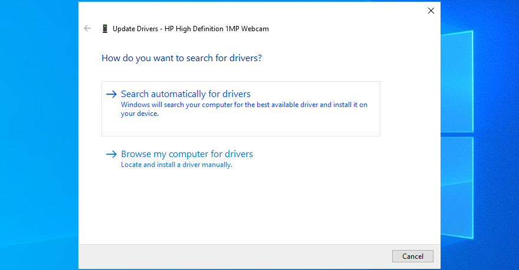The width and height of the screenshot is (519, 270).
Task: Click arrow icon next to Search automatically
Action: [111, 94]
